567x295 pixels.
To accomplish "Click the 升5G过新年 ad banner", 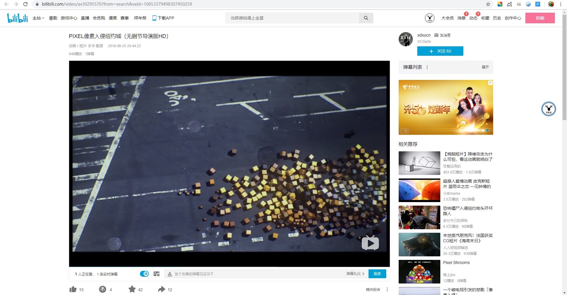I will tap(446, 107).
